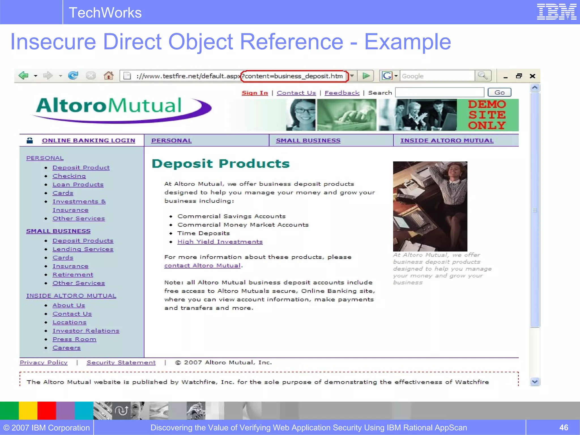The width and height of the screenshot is (580, 435).
Task: Expand the address bar URL dropdown
Action: [x=352, y=76]
